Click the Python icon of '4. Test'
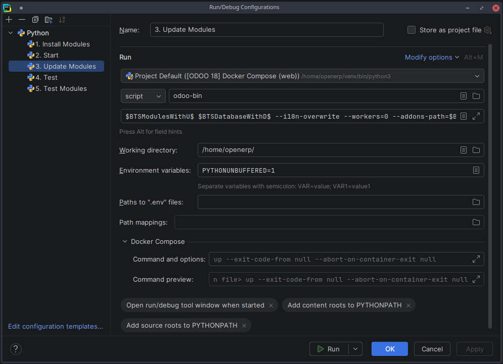The height and width of the screenshot is (364, 503). [31, 77]
